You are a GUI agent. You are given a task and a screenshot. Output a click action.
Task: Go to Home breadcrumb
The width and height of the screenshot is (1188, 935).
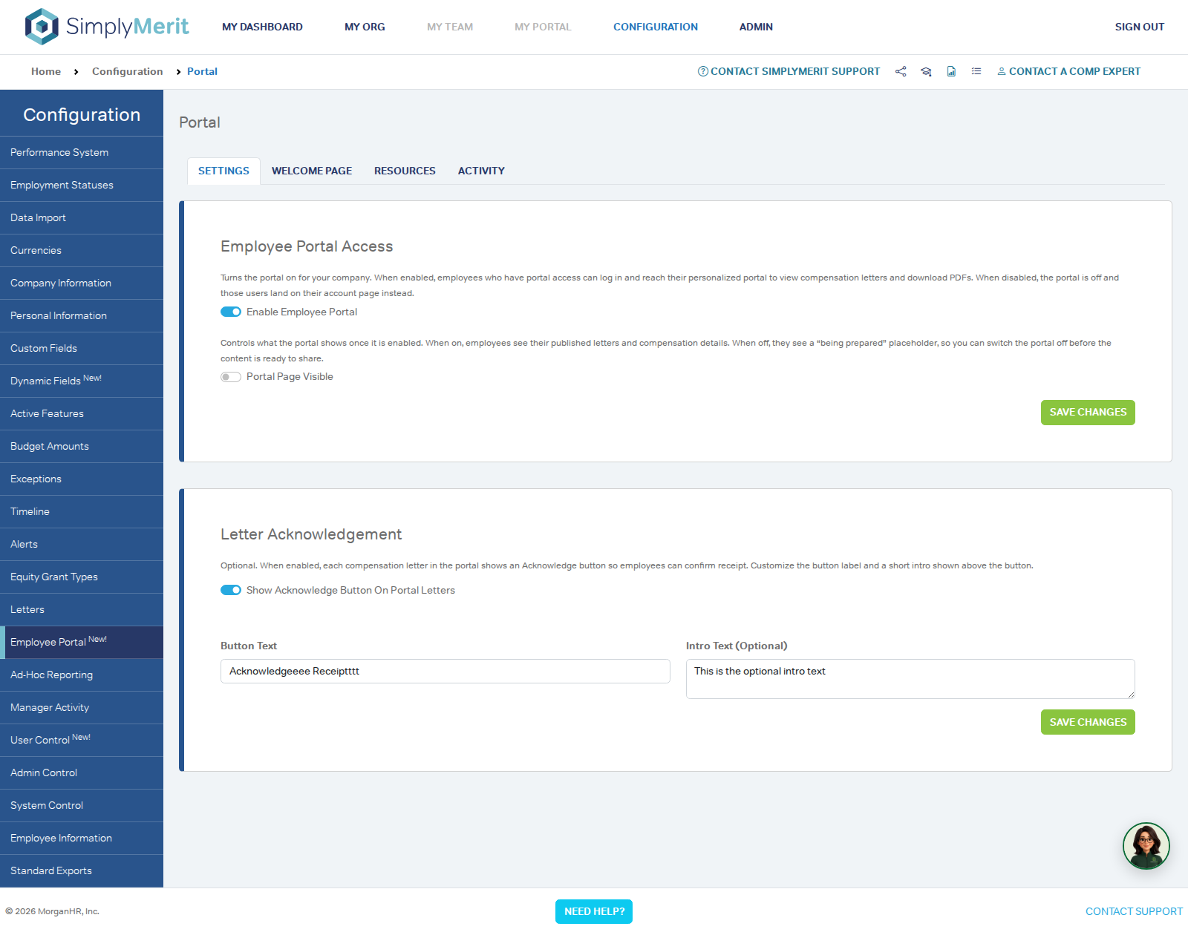click(46, 71)
